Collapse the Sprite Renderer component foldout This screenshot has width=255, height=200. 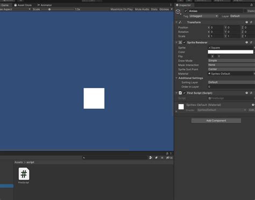pyautogui.click(x=176, y=42)
